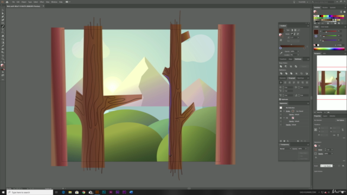The width and height of the screenshot is (347, 195).
Task: Select the Rectangle shape tool
Action: (x=3, y=23)
